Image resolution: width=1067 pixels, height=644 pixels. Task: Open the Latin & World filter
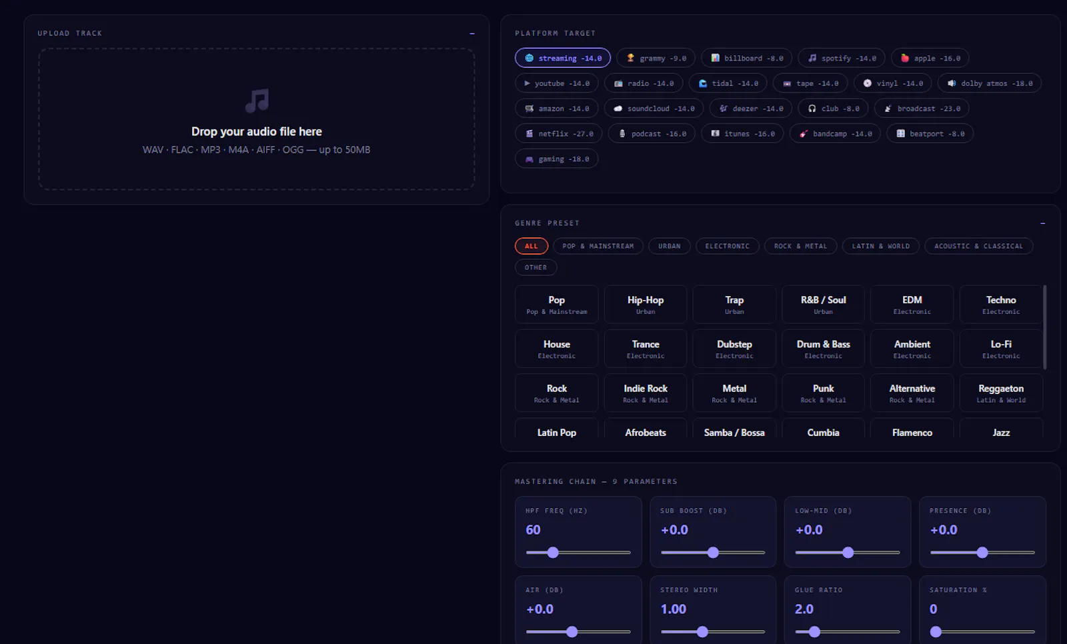click(x=881, y=246)
